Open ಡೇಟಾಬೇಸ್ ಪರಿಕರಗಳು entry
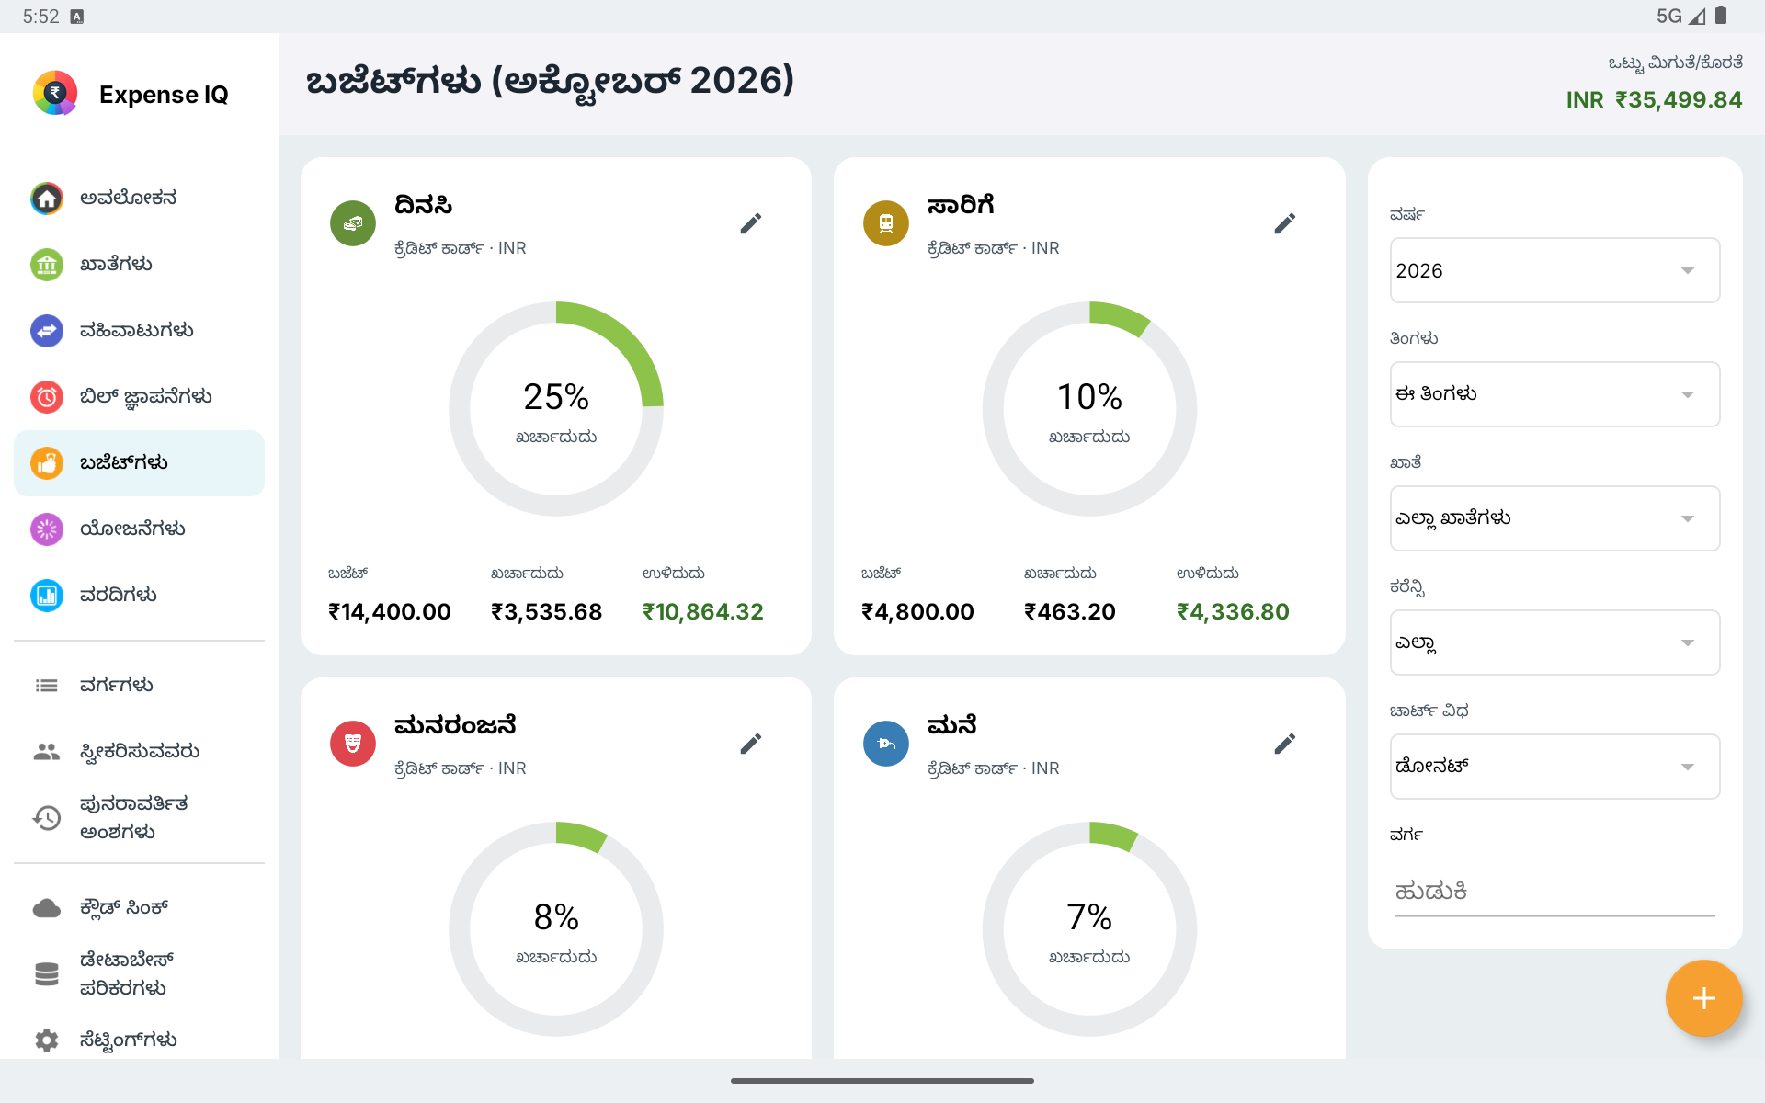The height and width of the screenshot is (1103, 1765). [x=139, y=973]
